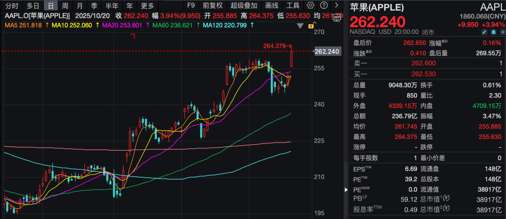The height and width of the screenshot is (219, 506).
Task: Click the PE TTM 39.2 value
Action: coord(411,179)
